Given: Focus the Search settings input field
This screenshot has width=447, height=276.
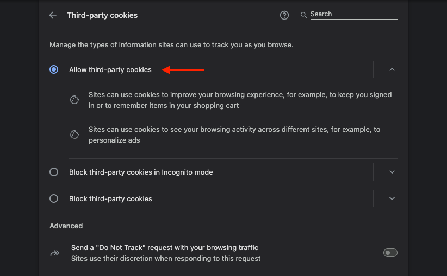Looking at the screenshot, I should click(x=354, y=14).
